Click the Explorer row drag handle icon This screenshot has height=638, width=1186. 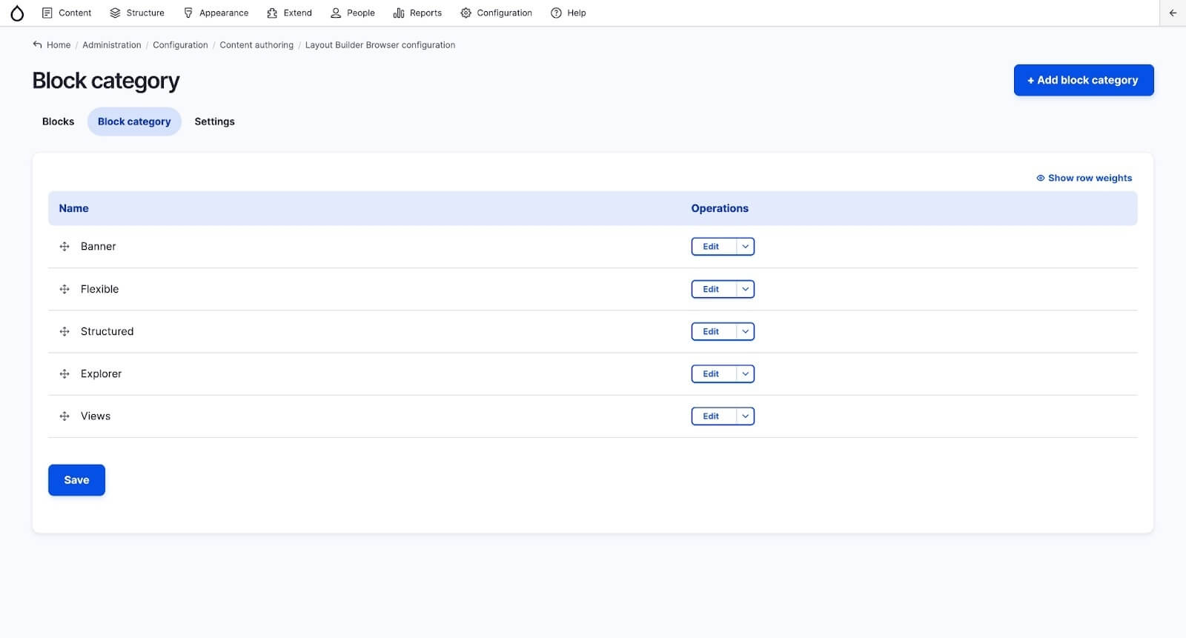coord(64,374)
